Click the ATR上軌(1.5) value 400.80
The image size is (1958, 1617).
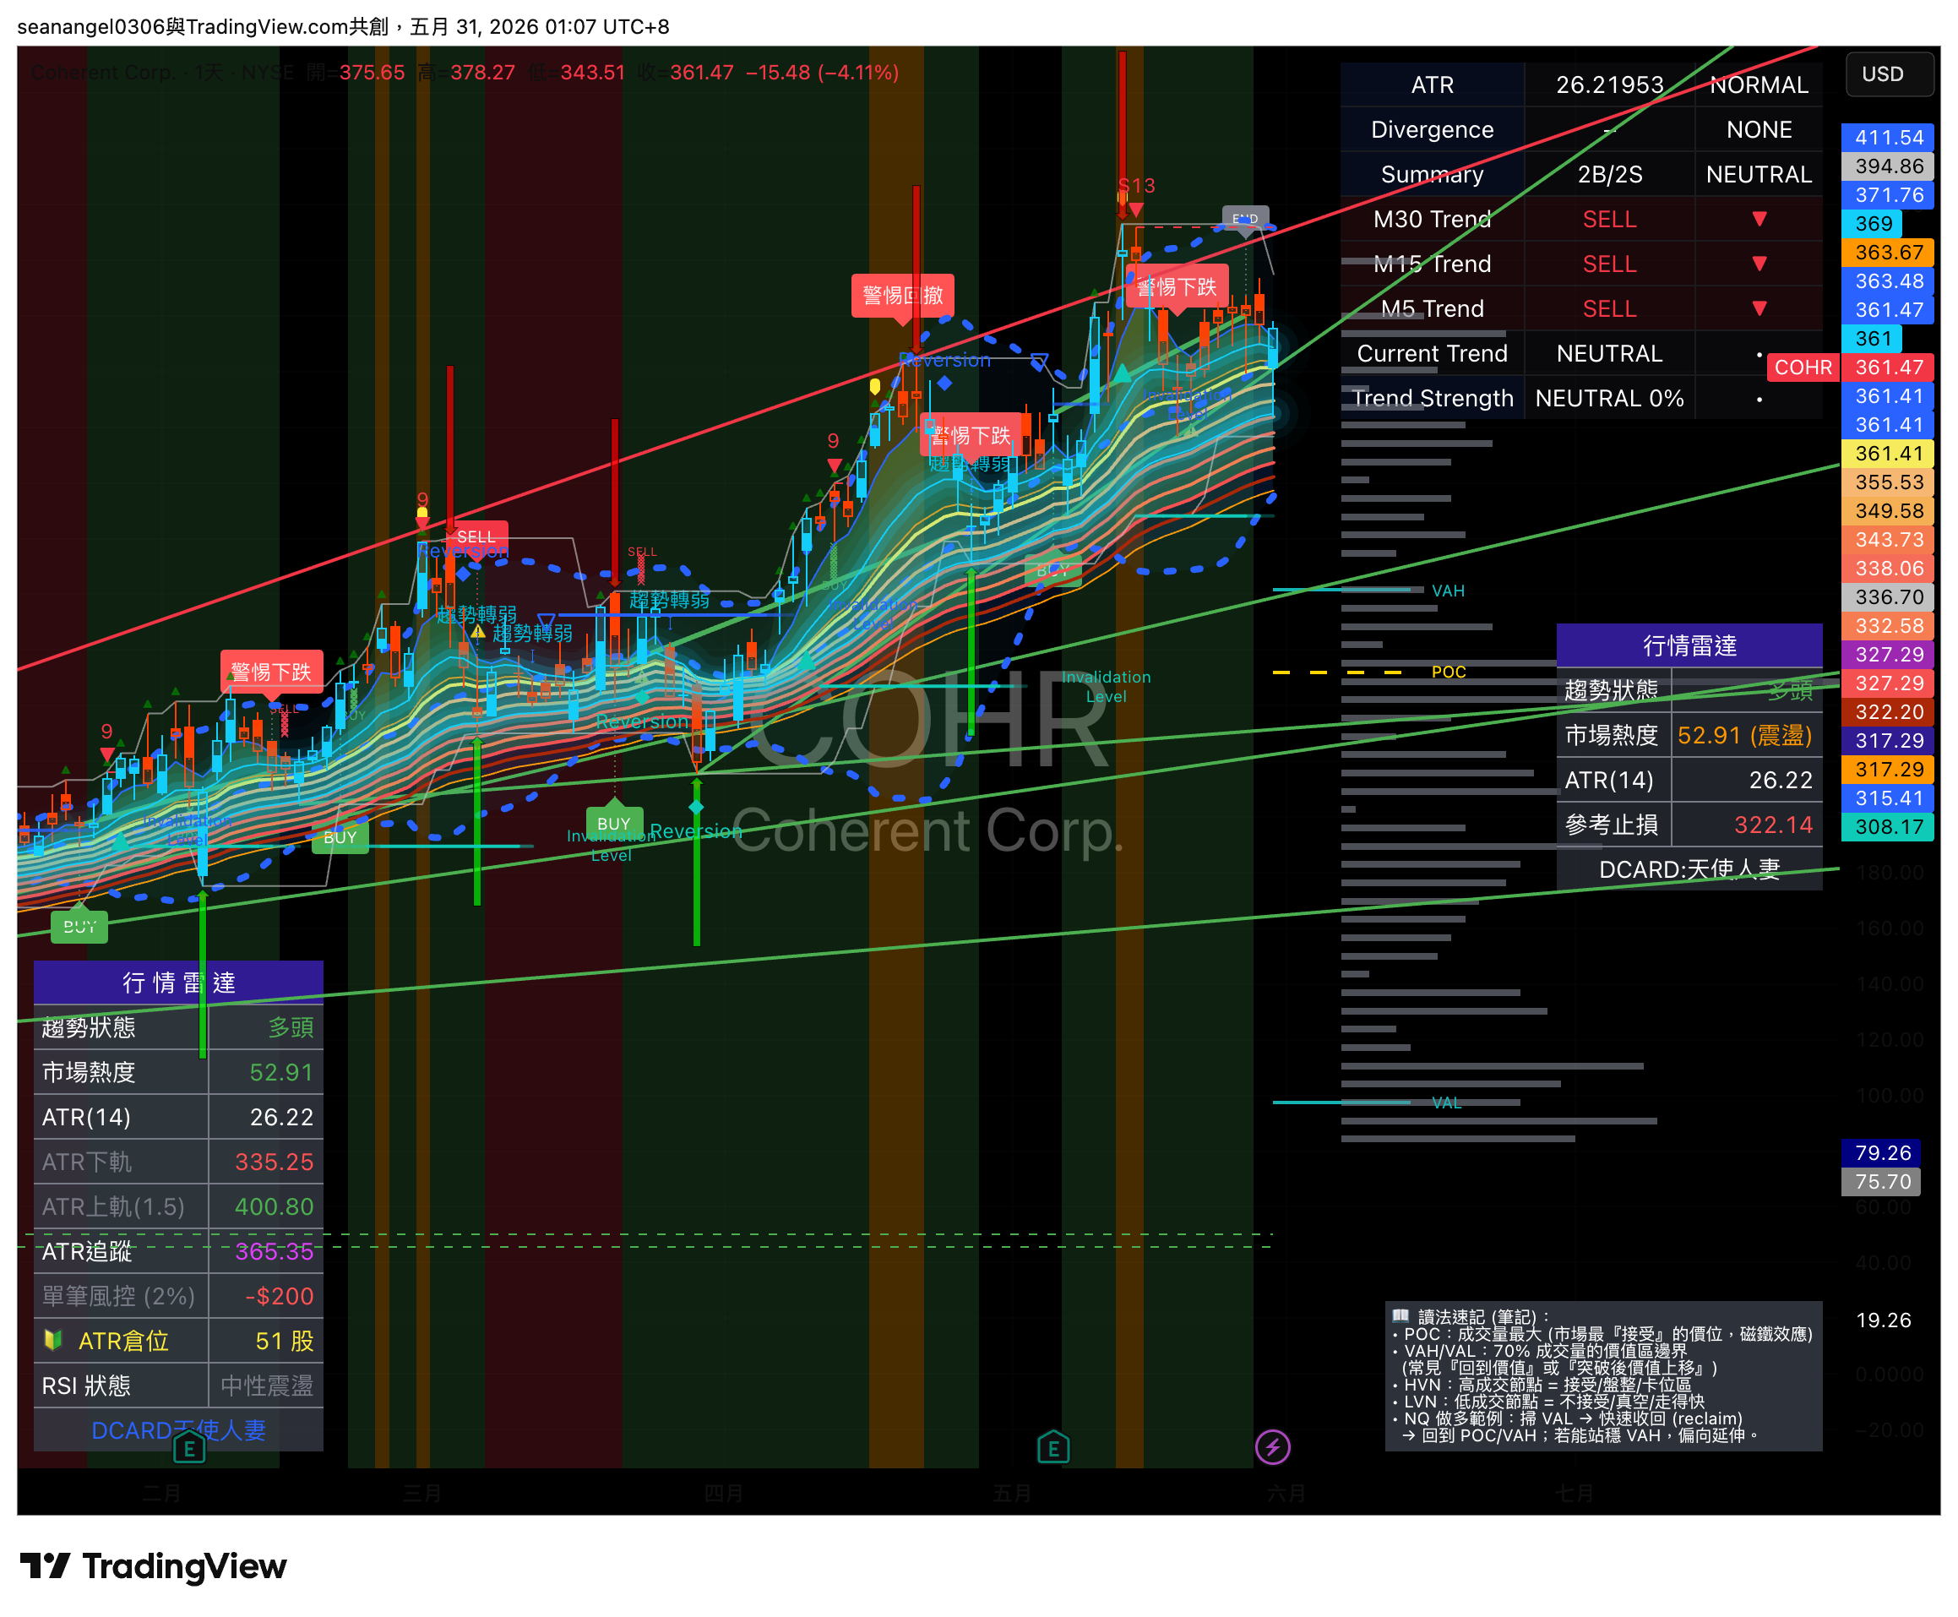(274, 1206)
